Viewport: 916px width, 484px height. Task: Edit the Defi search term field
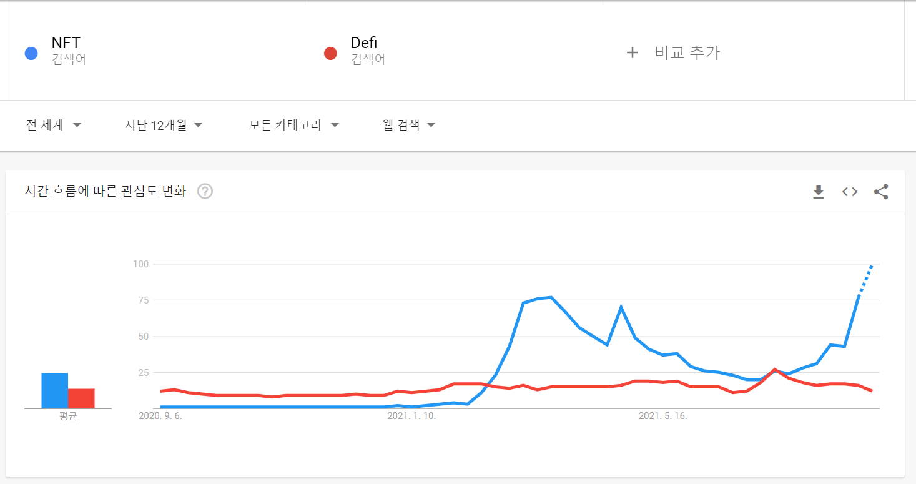click(455, 51)
